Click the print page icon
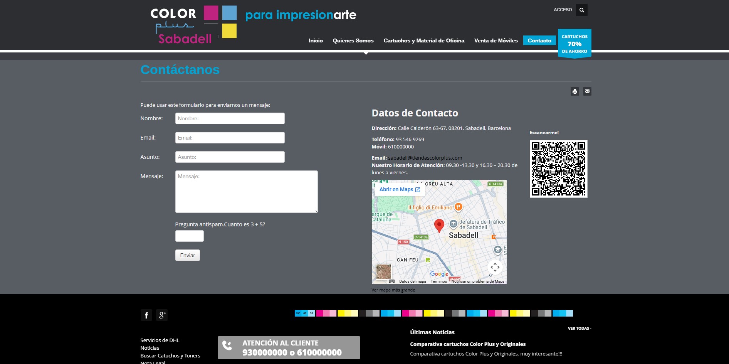The height and width of the screenshot is (364, 729). 575,91
